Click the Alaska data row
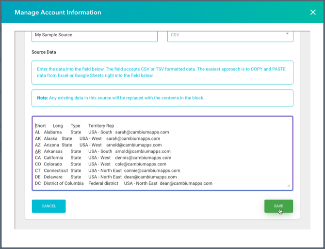This screenshot has width=325, height=249. point(97,138)
